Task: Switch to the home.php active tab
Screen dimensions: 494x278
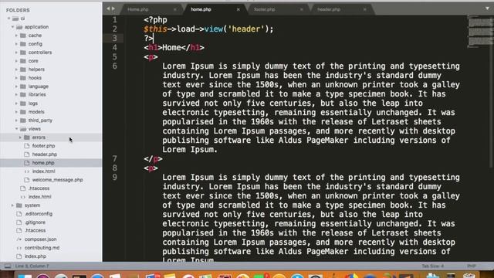Action: click(201, 9)
